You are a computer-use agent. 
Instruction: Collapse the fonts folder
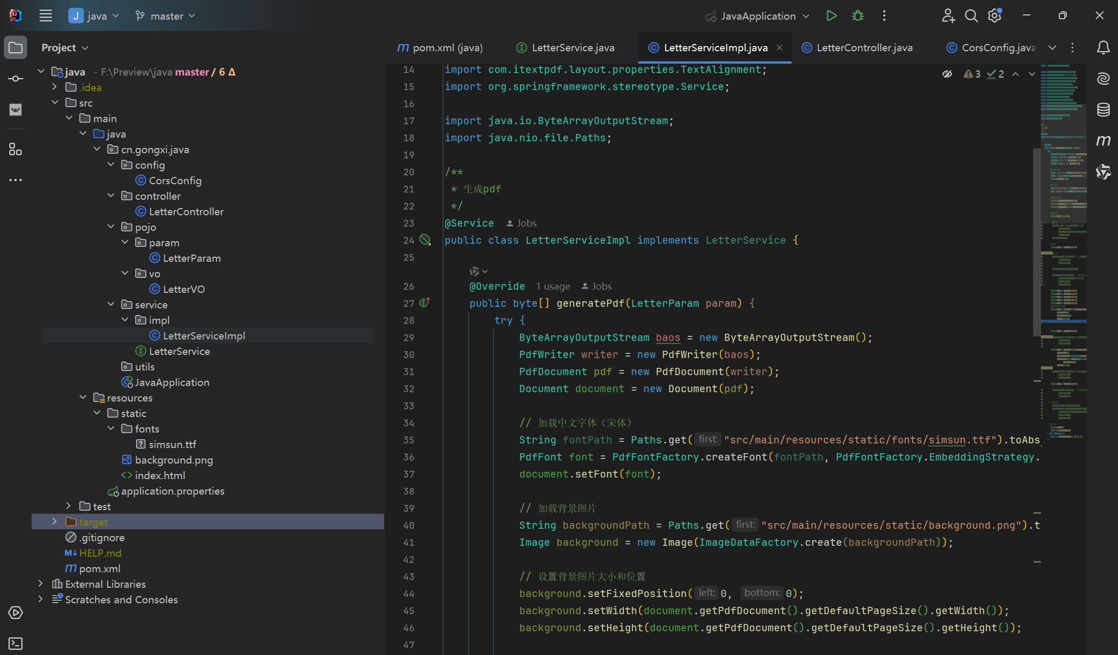click(111, 428)
